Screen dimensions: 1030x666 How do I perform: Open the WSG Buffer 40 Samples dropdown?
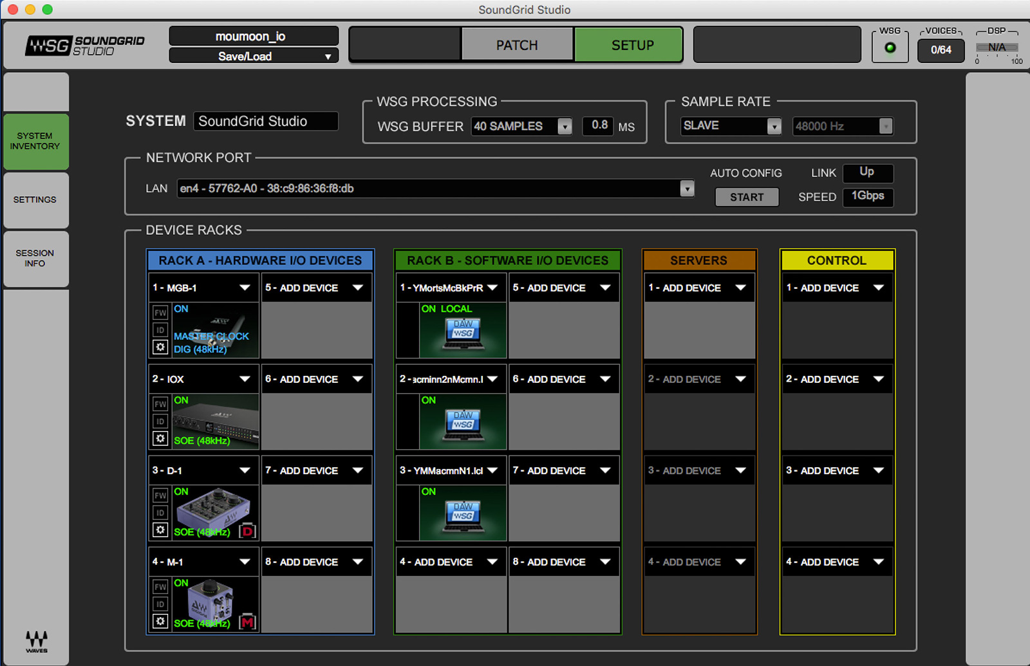[521, 126]
